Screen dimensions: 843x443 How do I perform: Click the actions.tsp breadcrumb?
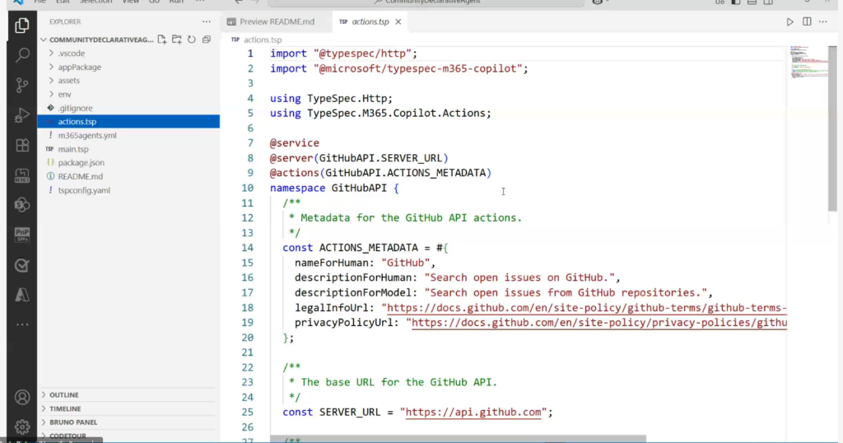[x=263, y=40]
